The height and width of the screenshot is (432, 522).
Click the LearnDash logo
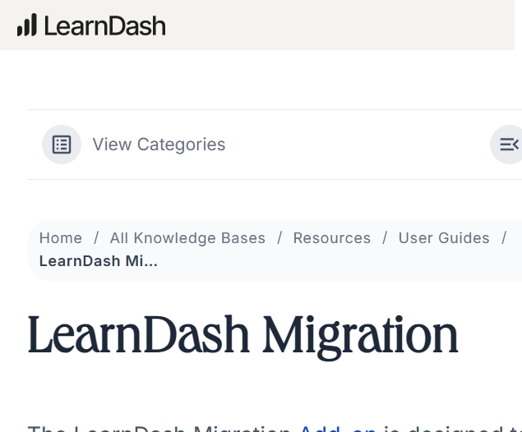(x=91, y=25)
